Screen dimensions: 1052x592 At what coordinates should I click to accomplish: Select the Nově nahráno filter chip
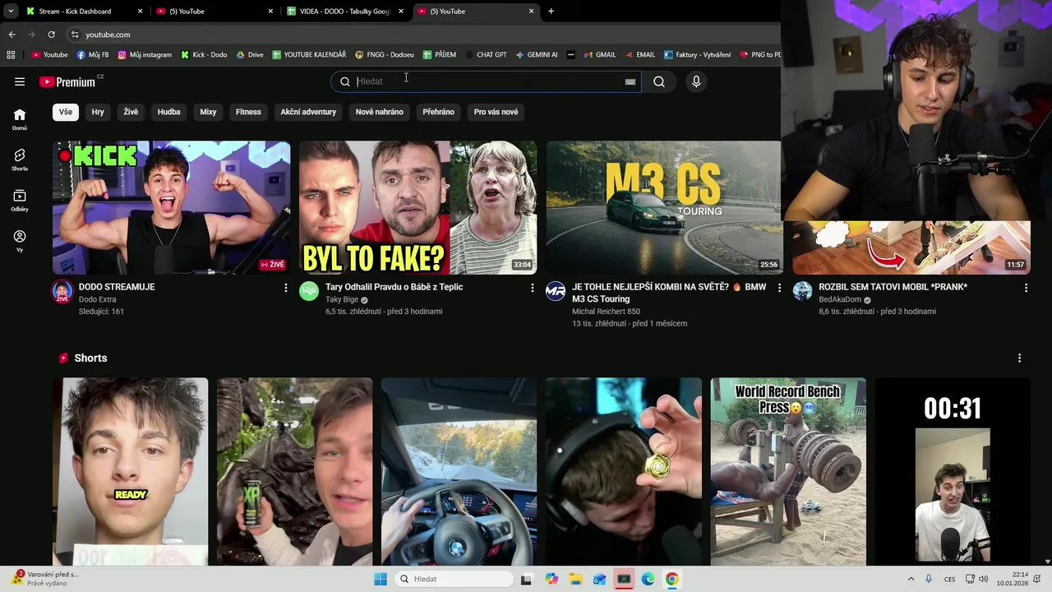379,112
